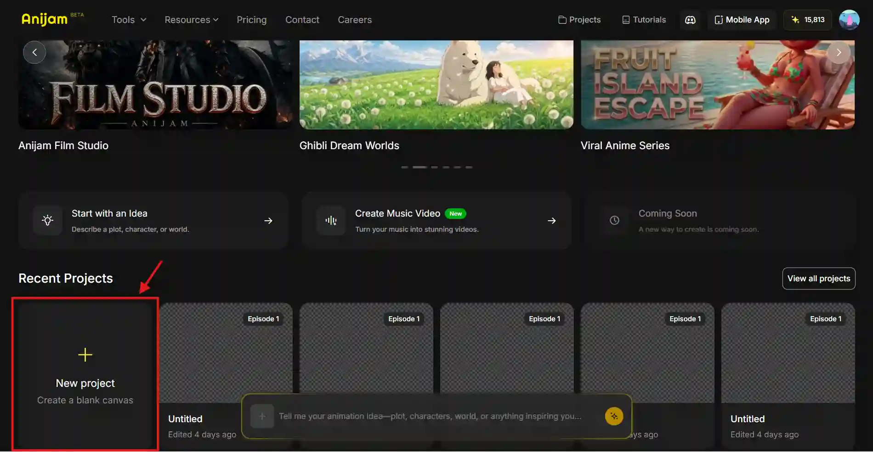The width and height of the screenshot is (873, 452).
Task: Submit the idea with the yellow sparkle button
Action: click(614, 416)
